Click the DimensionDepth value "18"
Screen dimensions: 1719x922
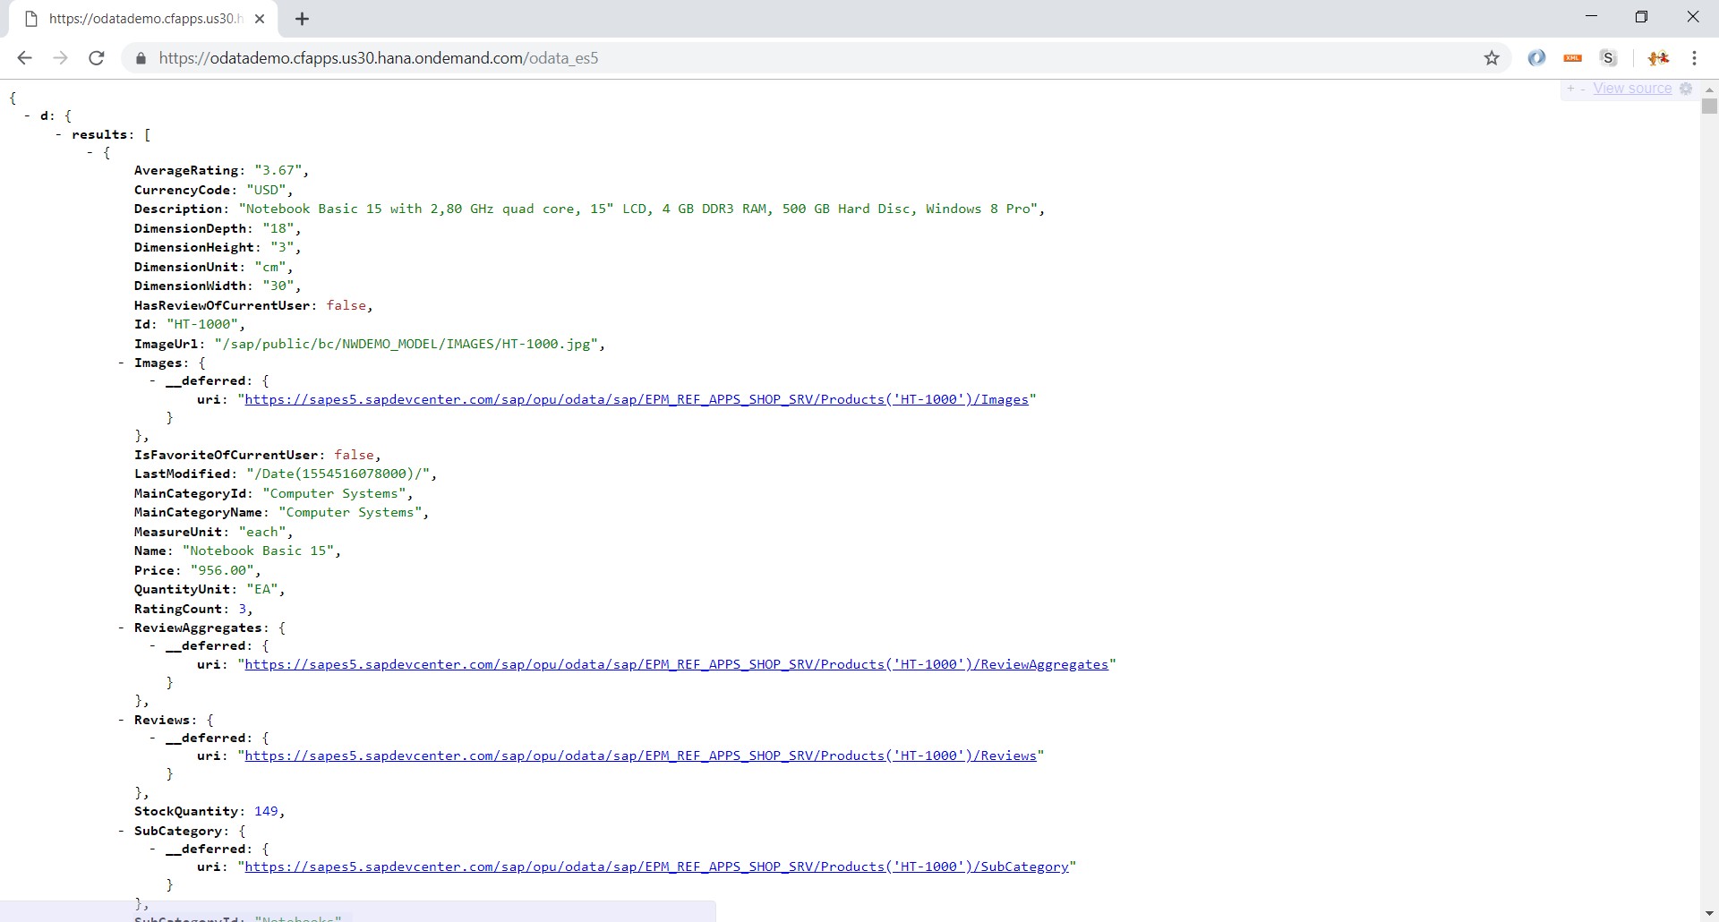pyautogui.click(x=278, y=228)
